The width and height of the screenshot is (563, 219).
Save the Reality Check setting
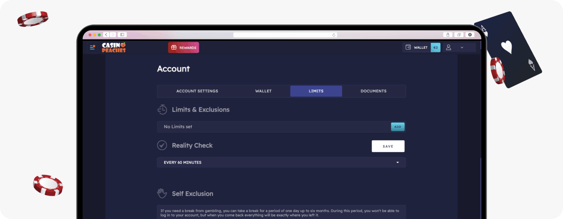pyautogui.click(x=388, y=146)
